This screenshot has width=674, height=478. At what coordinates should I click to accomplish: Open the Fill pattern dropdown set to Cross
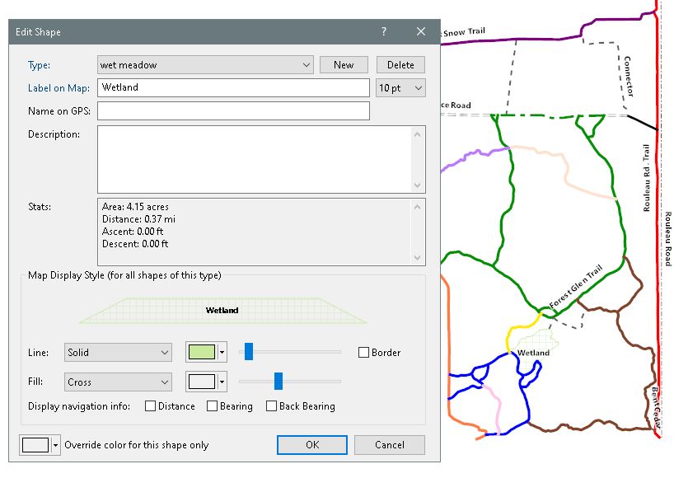(118, 382)
